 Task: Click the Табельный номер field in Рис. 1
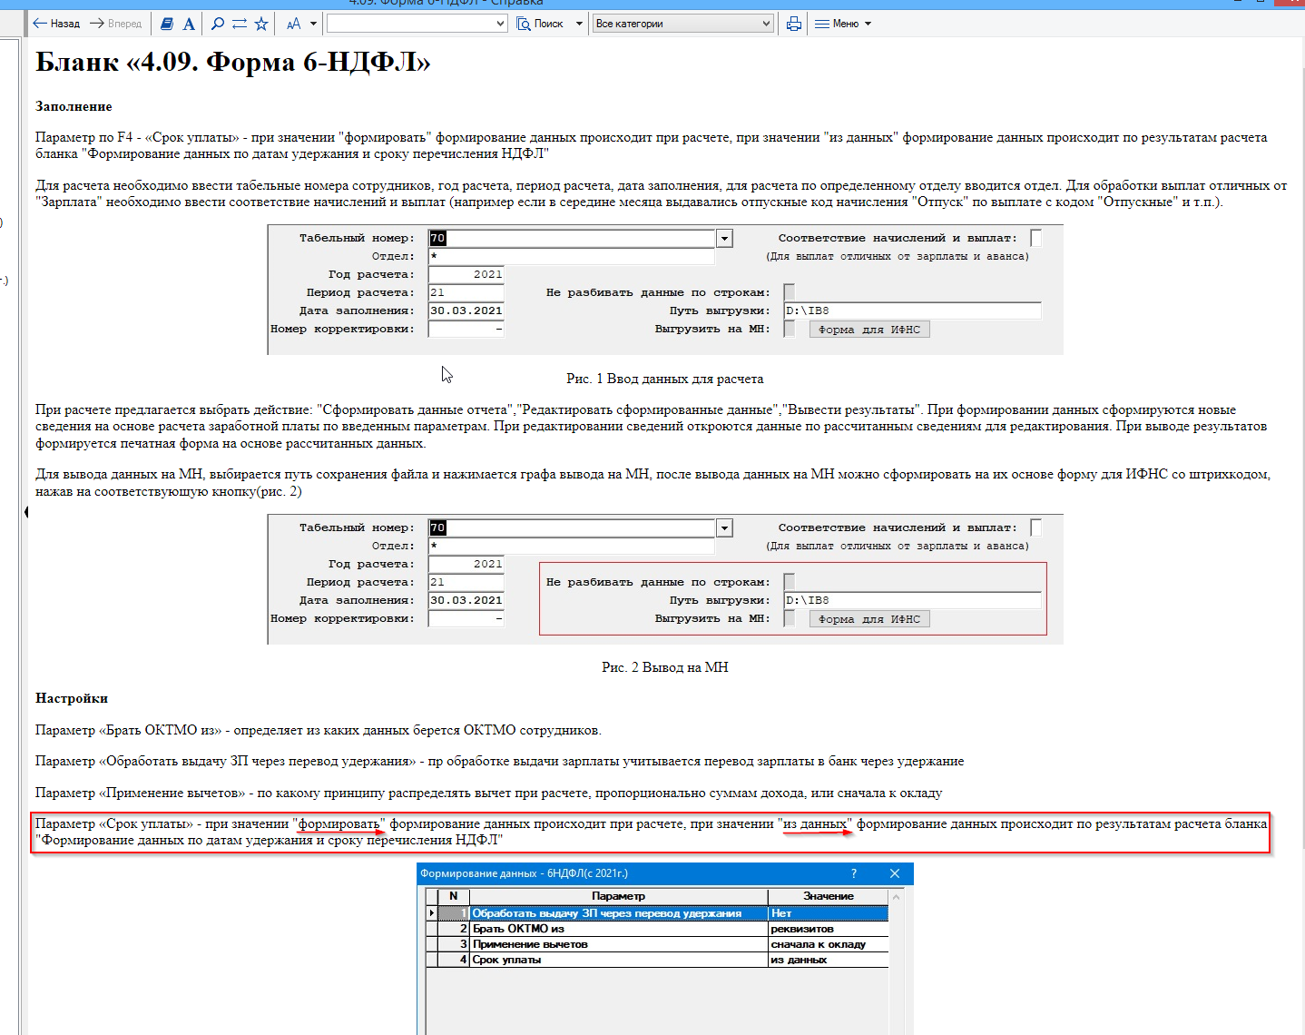coord(572,238)
